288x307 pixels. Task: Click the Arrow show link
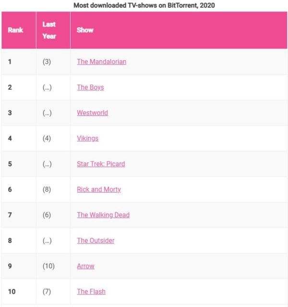coord(85,266)
